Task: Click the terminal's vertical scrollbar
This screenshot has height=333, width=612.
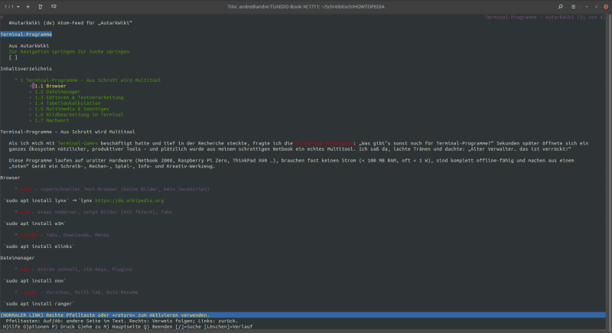Action: [609, 171]
